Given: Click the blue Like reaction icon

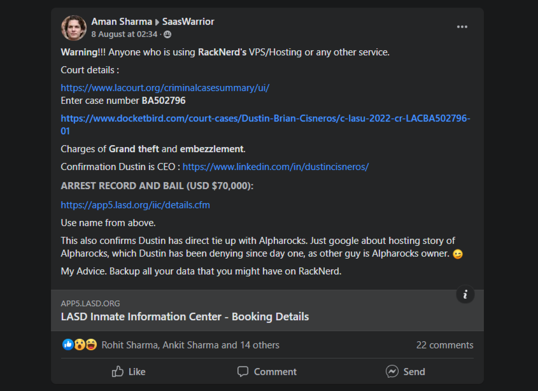Looking at the screenshot, I should tap(68, 345).
